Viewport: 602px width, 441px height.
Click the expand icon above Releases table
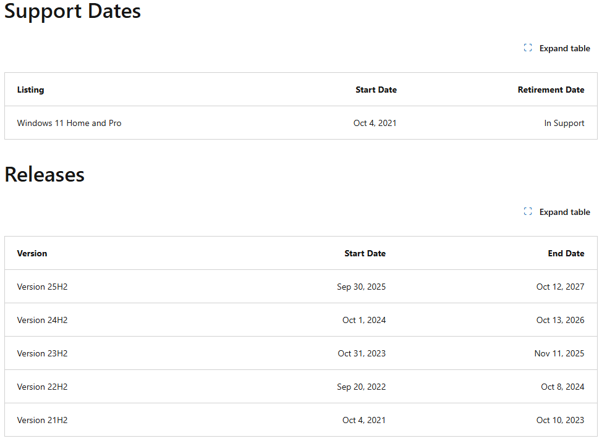click(528, 212)
